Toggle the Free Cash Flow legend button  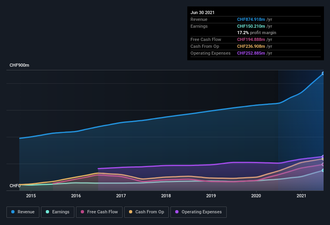tap(99, 212)
